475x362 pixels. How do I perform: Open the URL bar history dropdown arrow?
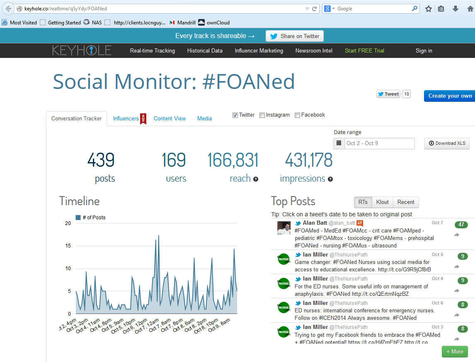(307, 9)
